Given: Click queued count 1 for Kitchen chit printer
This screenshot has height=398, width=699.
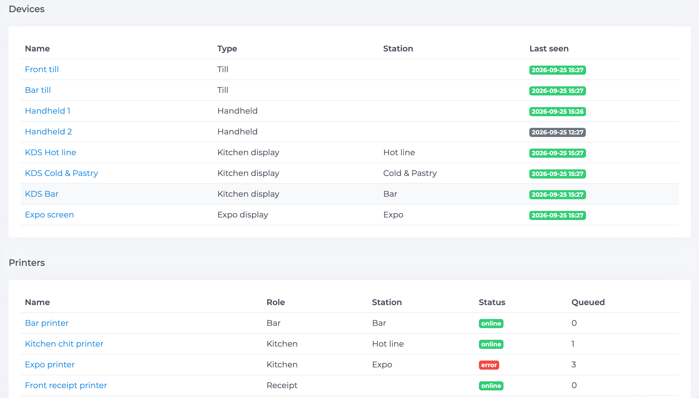Looking at the screenshot, I should coord(573,344).
